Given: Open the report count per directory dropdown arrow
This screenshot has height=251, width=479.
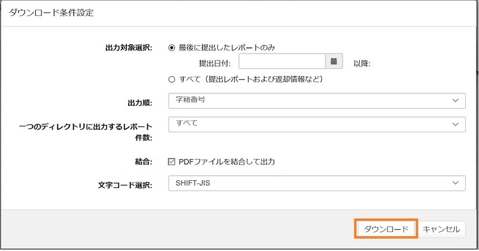Looking at the screenshot, I should [x=456, y=123].
